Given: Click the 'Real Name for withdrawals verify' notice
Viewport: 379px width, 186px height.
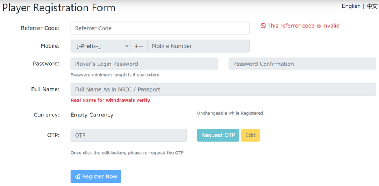Looking at the screenshot, I should (x=110, y=100).
